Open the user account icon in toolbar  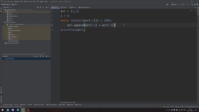coord(168,4)
